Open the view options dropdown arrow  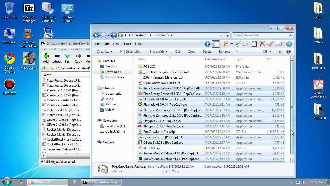coord(270,52)
